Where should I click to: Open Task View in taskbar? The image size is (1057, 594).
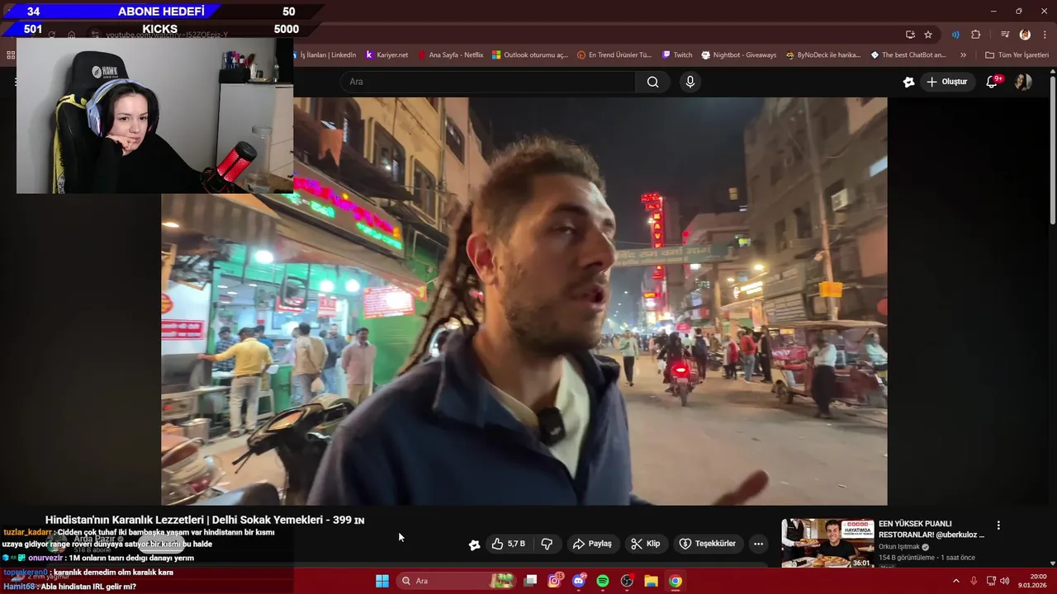530,581
